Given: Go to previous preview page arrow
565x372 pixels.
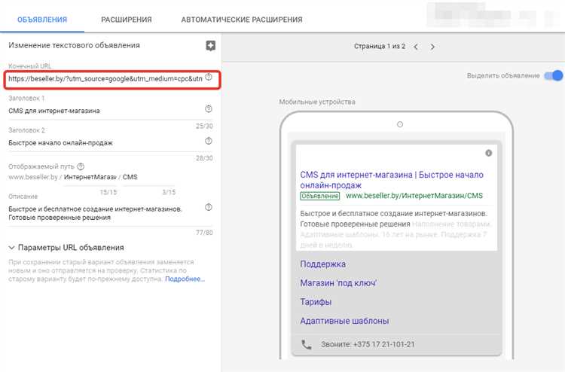Looking at the screenshot, I should click(416, 47).
